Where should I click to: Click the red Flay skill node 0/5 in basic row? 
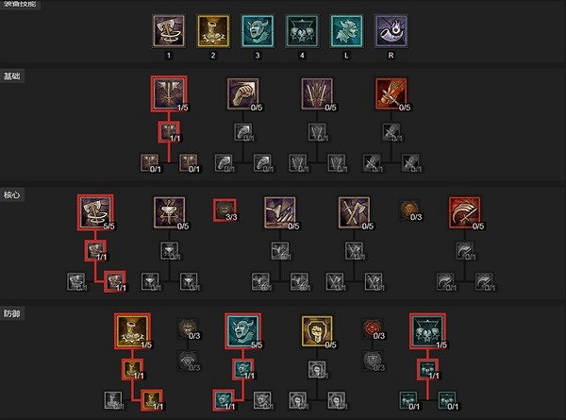click(x=391, y=93)
